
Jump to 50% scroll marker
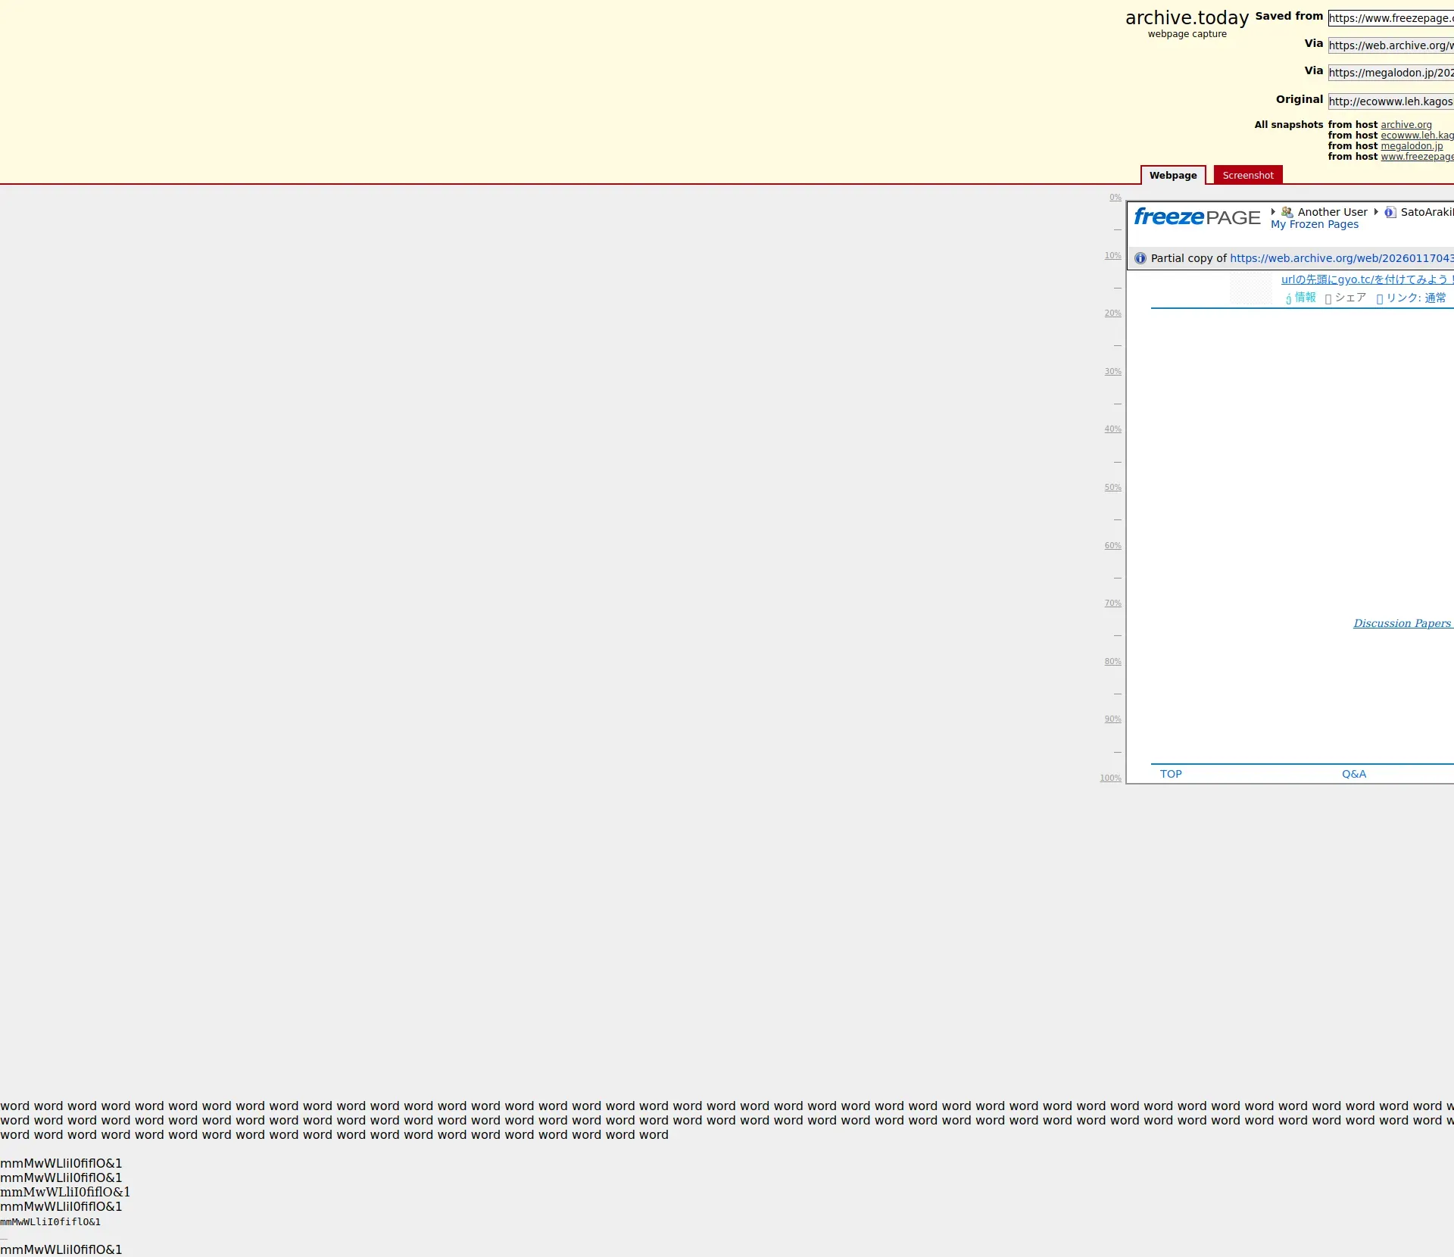tap(1112, 488)
